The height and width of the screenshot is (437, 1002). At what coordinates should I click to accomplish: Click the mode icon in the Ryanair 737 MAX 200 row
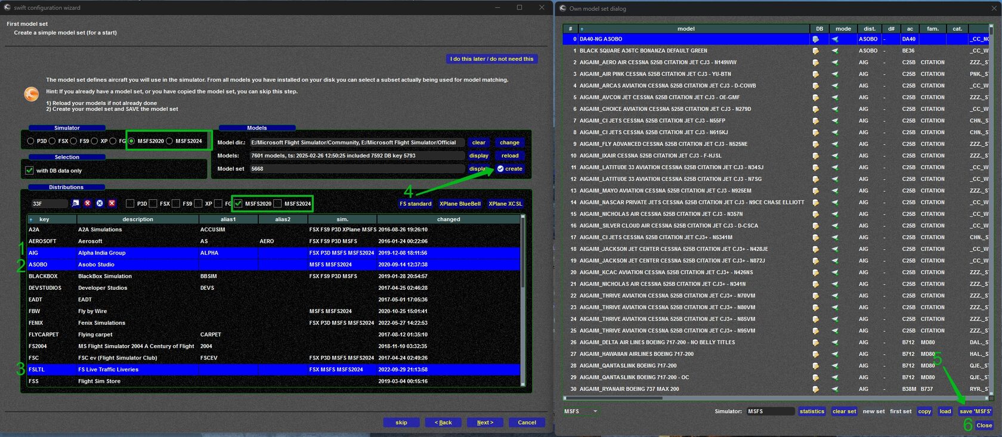835,389
